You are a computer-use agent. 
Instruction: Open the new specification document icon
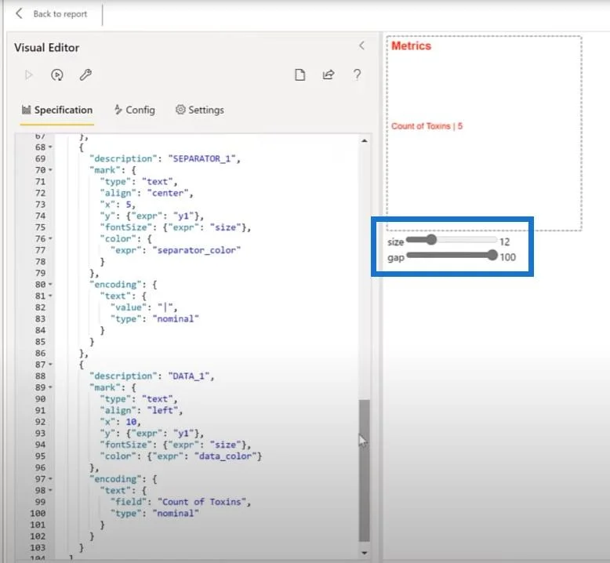[x=300, y=74]
